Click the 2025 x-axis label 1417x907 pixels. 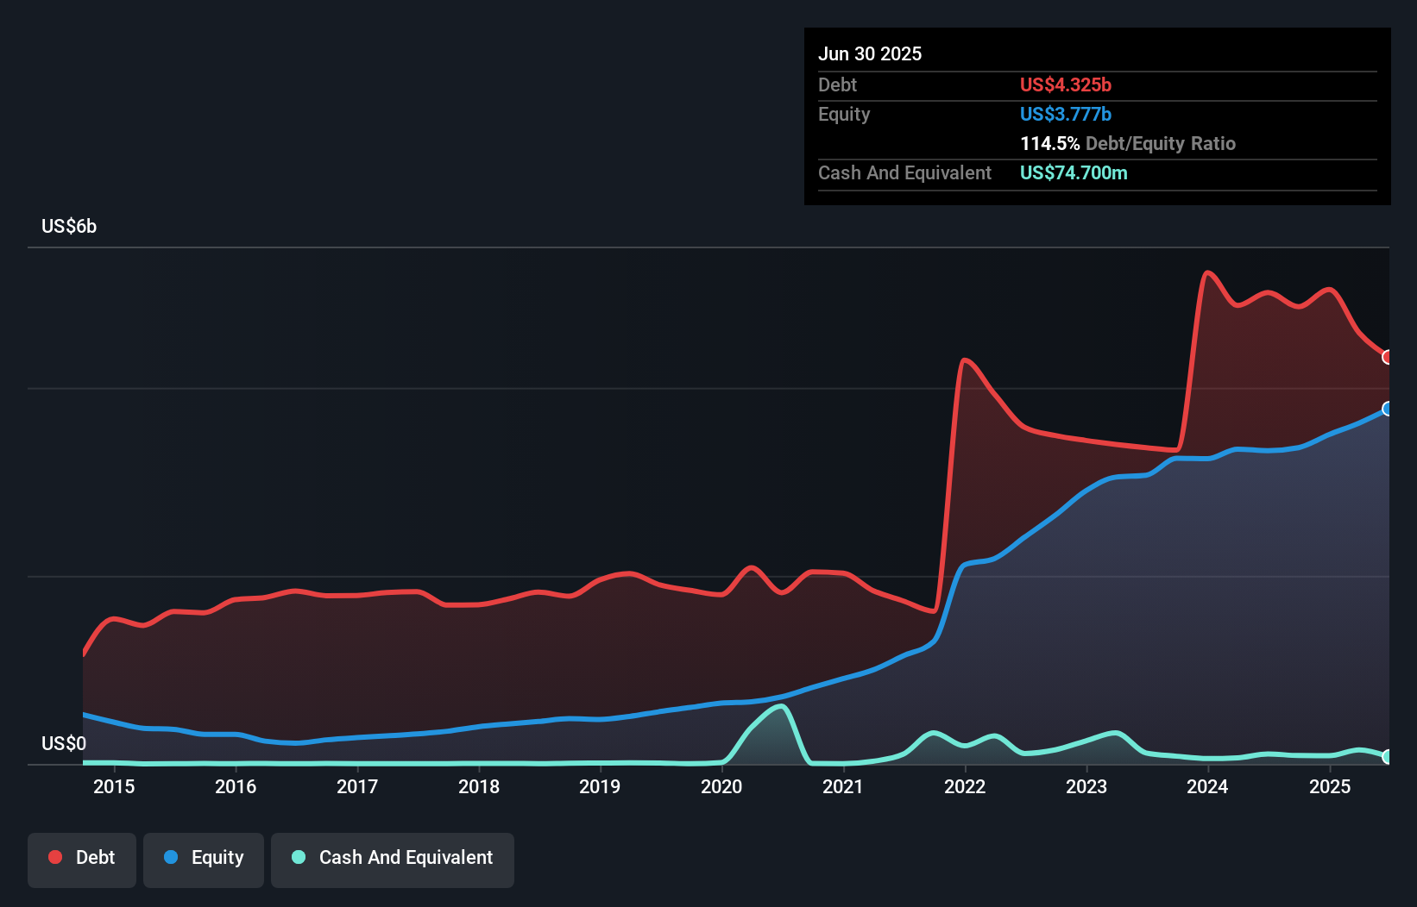[x=1330, y=786]
